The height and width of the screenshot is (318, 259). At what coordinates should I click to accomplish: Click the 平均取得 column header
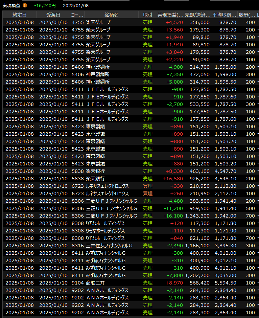click(224, 15)
